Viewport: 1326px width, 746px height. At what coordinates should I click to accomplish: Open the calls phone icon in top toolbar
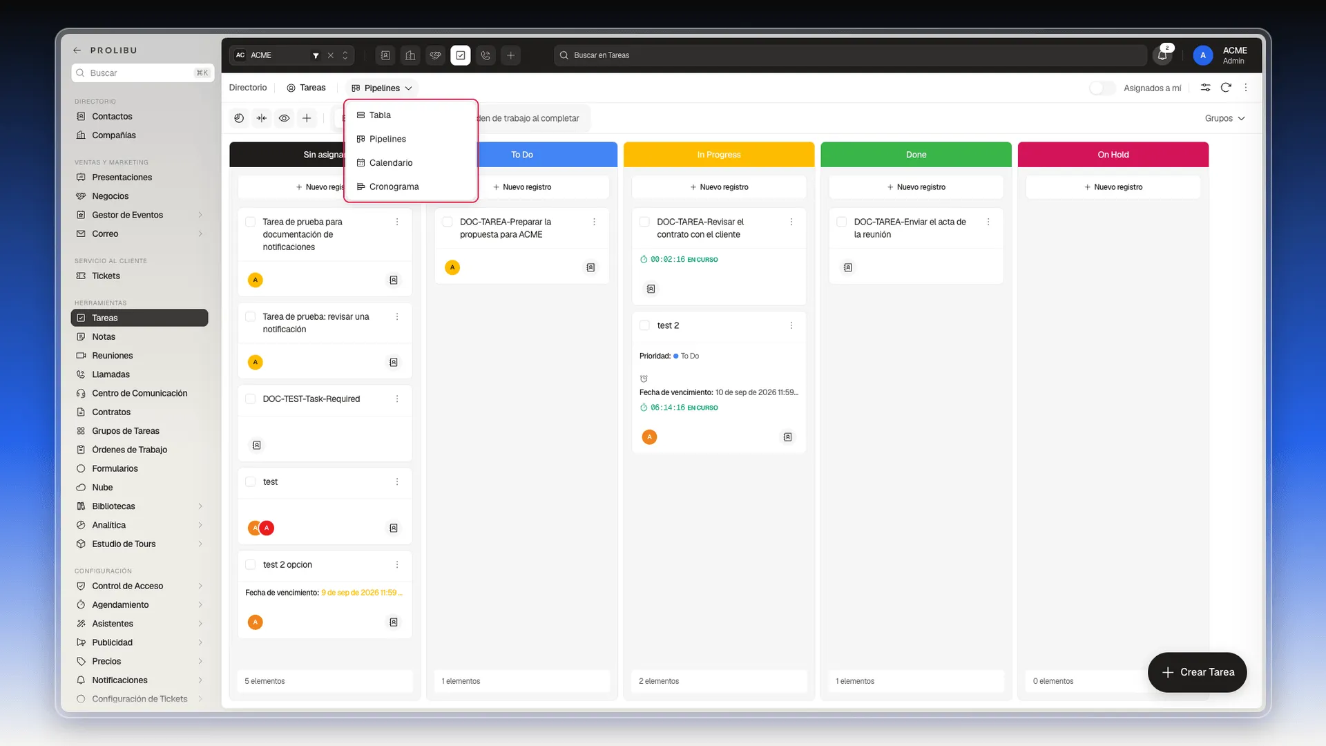486,55
